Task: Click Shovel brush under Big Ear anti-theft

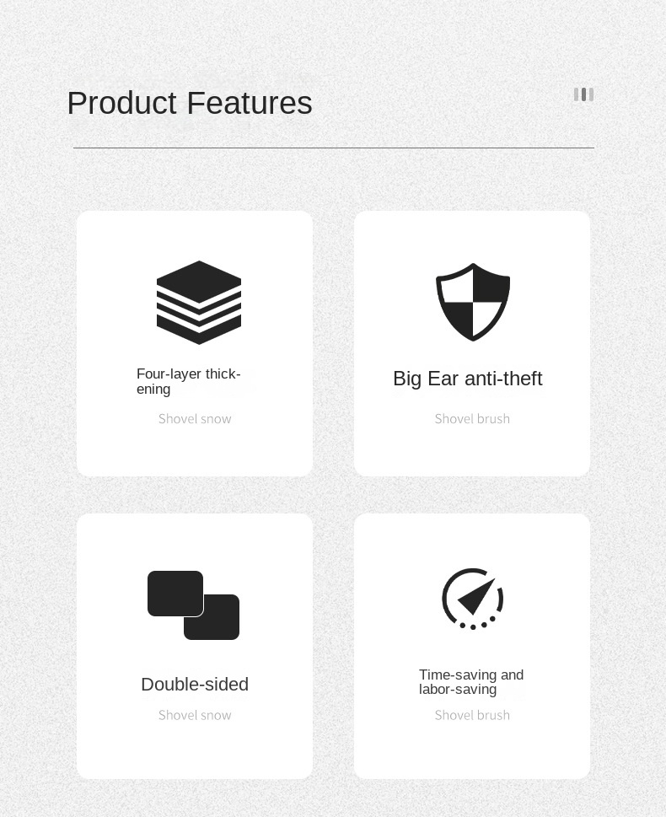Action: tap(472, 419)
